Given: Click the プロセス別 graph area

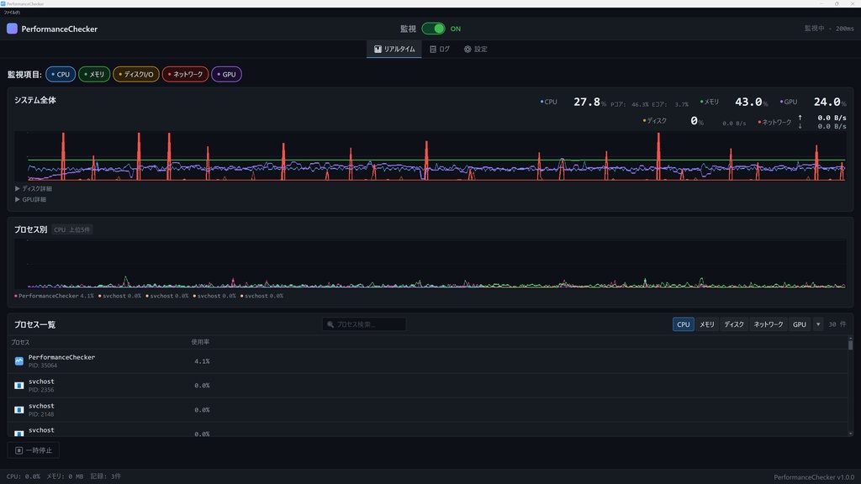Looking at the screenshot, I should point(430,263).
